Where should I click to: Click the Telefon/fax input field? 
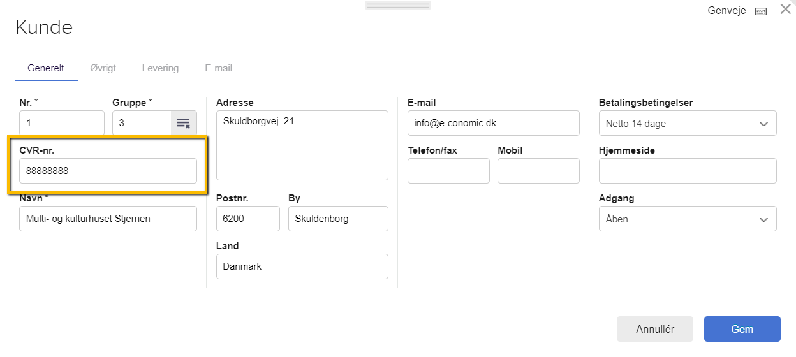click(448, 171)
